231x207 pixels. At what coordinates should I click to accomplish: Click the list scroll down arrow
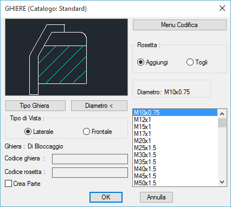coord(222,182)
